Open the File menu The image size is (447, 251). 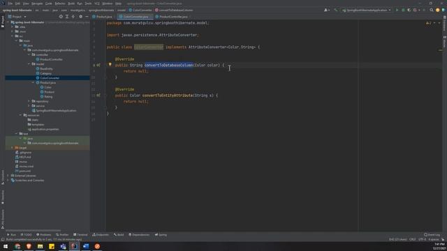(x=10, y=3)
